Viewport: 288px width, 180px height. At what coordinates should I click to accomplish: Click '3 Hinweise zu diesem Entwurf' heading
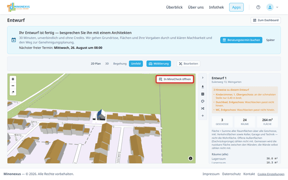(231, 90)
